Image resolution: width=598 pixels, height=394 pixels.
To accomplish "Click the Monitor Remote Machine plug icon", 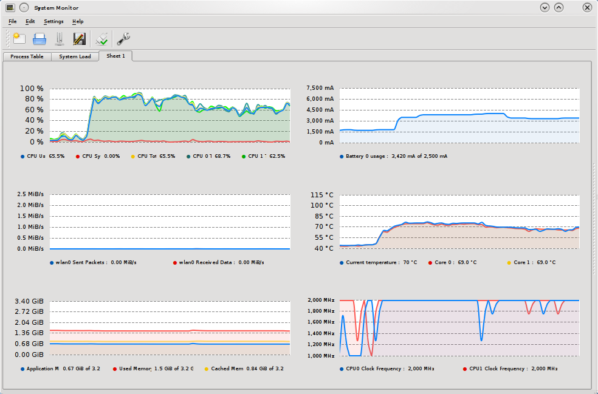I will [102, 39].
